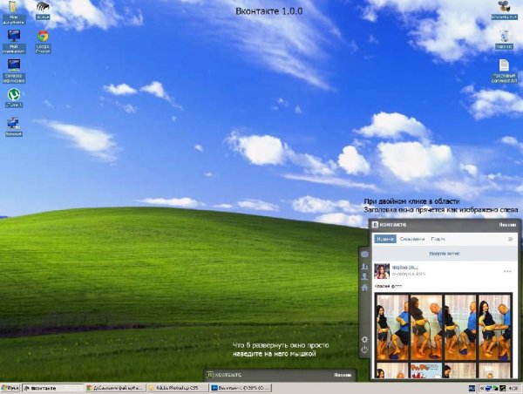Click Новости label in the expanded widget header
The width and height of the screenshot is (523, 394).
point(507,225)
